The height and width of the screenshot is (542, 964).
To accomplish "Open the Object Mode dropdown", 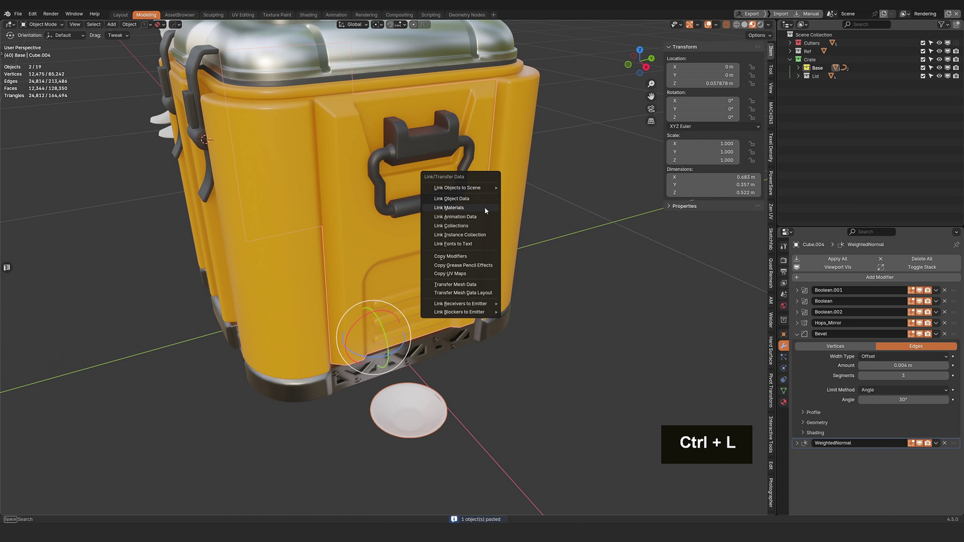I will click(42, 24).
